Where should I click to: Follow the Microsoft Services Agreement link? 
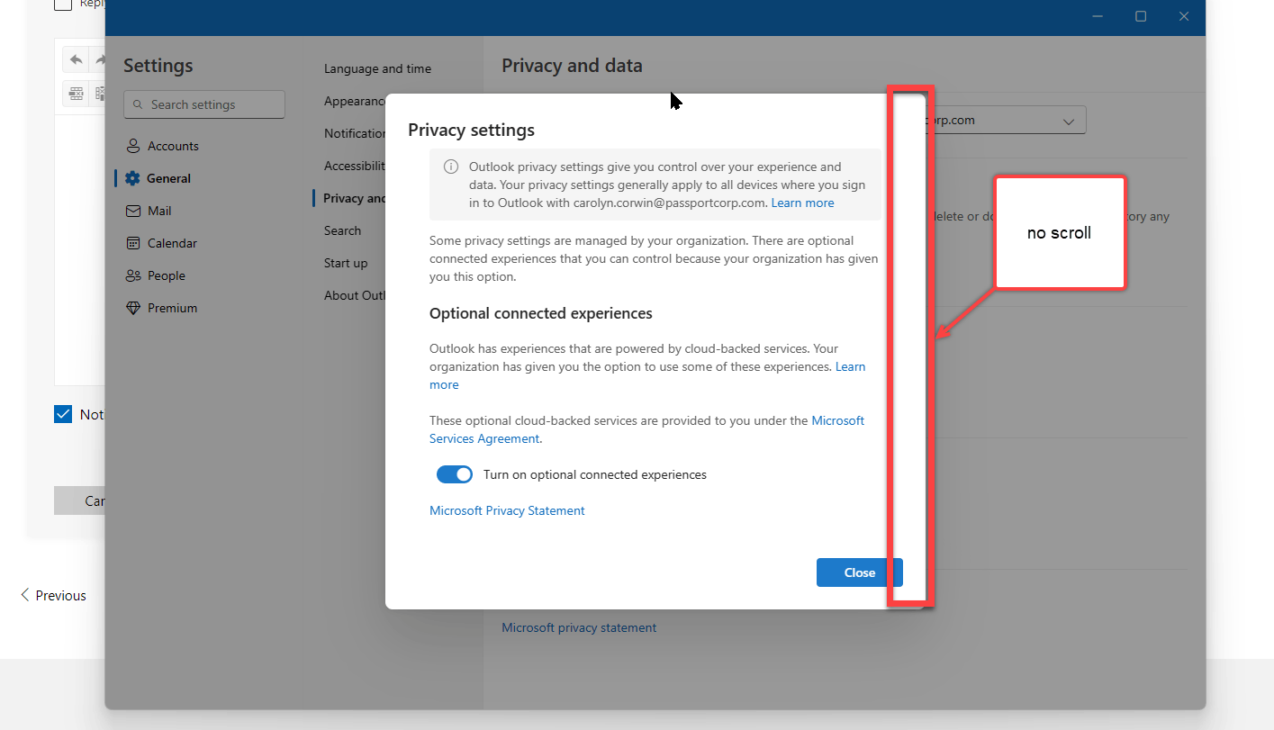click(646, 429)
